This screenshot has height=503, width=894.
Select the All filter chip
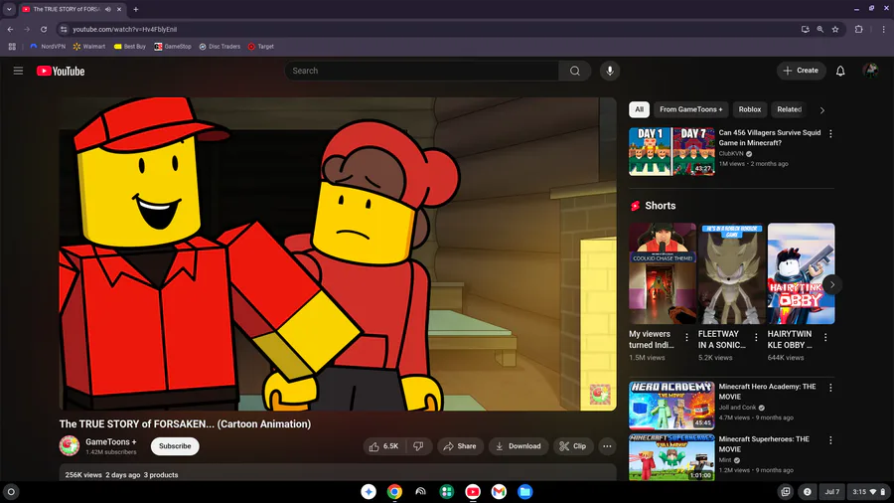[x=639, y=109]
